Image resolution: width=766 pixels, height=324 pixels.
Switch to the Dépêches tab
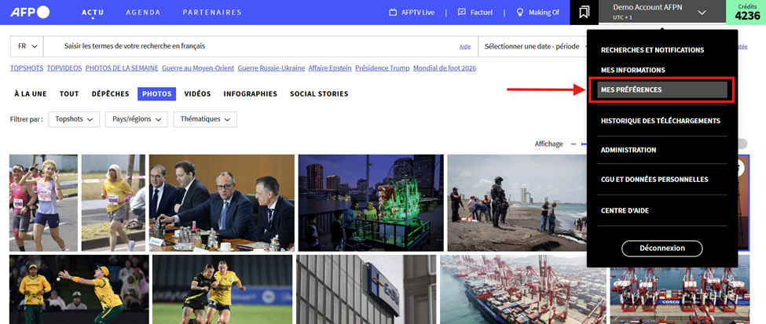click(x=110, y=94)
